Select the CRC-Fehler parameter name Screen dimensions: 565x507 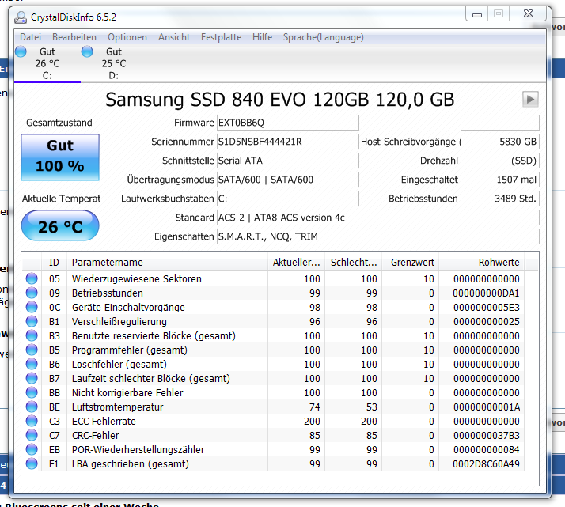point(95,435)
